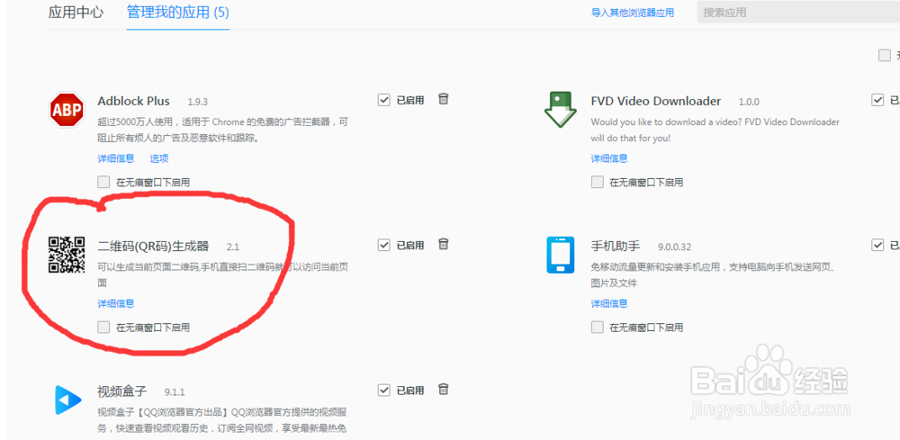Click the 视频盒子 title text

[122, 391]
